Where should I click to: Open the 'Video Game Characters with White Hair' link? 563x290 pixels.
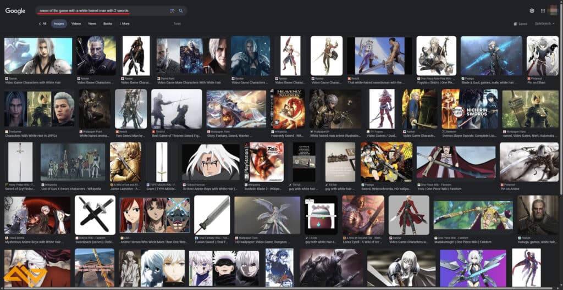coord(32,82)
